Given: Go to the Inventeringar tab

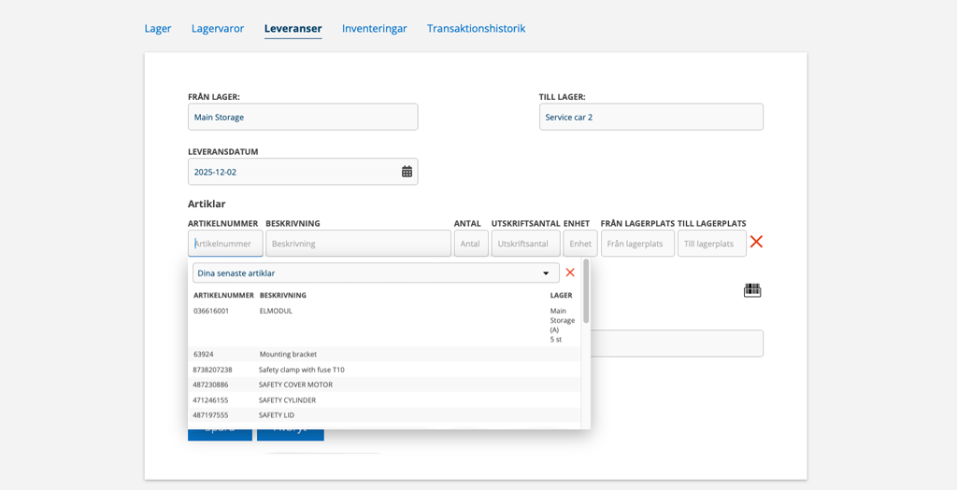Looking at the screenshot, I should [374, 29].
